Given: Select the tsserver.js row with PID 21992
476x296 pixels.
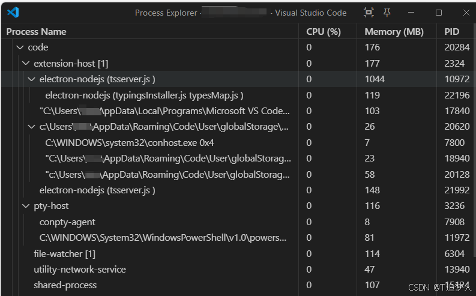Looking at the screenshot, I should (x=237, y=190).
